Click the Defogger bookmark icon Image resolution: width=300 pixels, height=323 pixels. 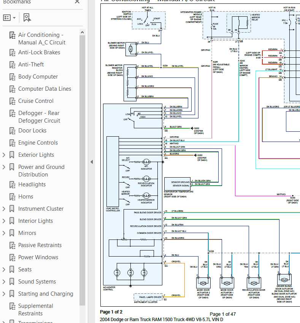point(13,113)
